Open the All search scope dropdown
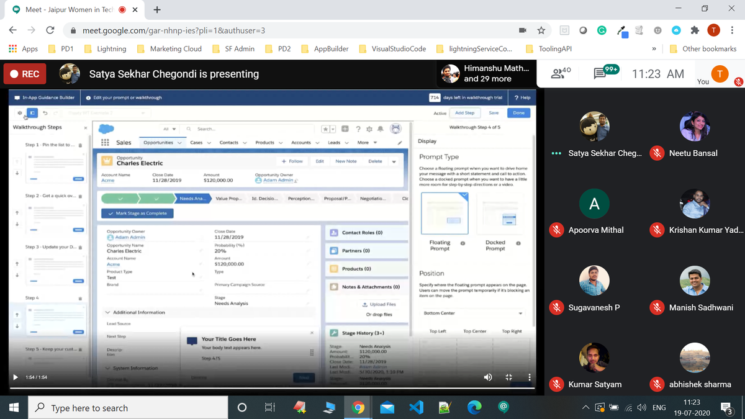This screenshot has width=745, height=419. click(169, 128)
